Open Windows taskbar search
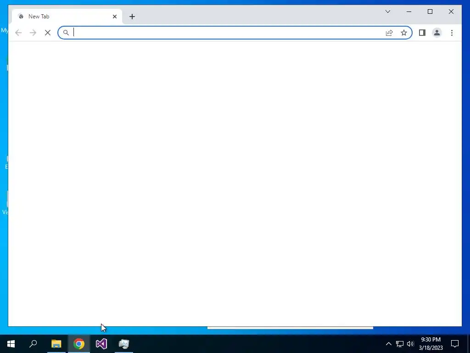470x353 pixels. [33, 344]
